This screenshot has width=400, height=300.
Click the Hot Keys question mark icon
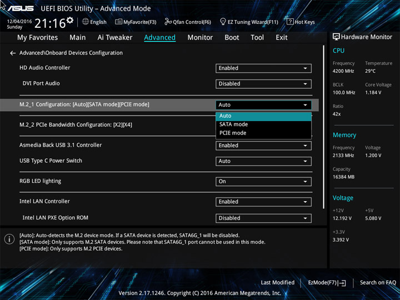(x=290, y=22)
